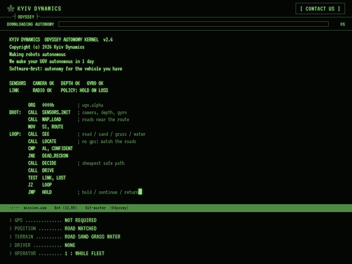This screenshot has height=264, width=352.
Task: Click the ODYSSEY AUTONOMY KERNEL v2.6 line
Action: (x=61, y=40)
